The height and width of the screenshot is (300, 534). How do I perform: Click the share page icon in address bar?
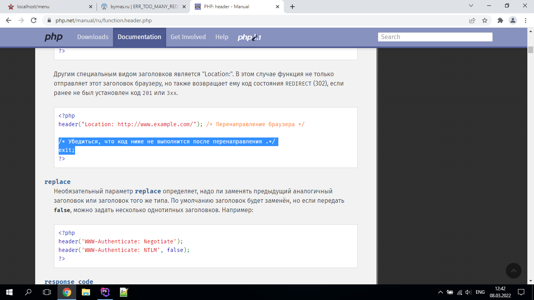click(x=472, y=20)
